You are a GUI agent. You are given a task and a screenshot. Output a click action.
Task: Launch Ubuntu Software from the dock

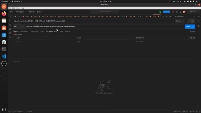(x=4, y=28)
